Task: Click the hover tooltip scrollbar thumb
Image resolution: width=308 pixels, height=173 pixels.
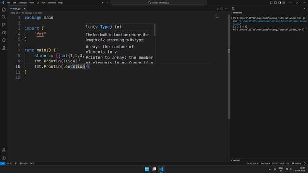Action: (x=155, y=30)
